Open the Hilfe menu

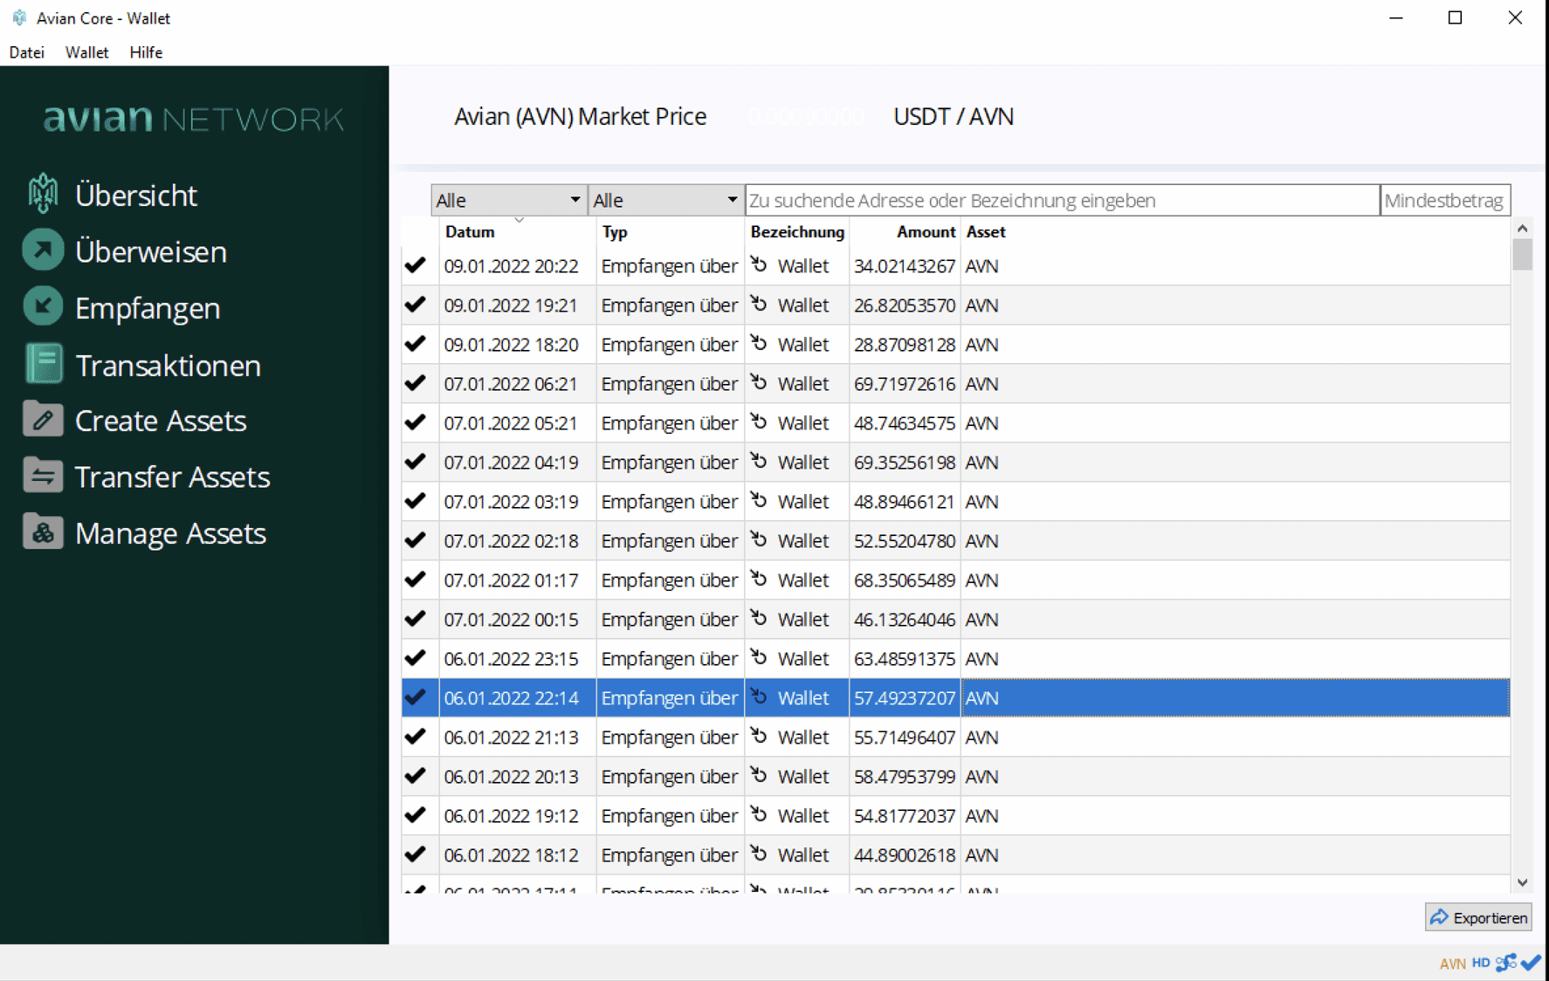tap(146, 52)
